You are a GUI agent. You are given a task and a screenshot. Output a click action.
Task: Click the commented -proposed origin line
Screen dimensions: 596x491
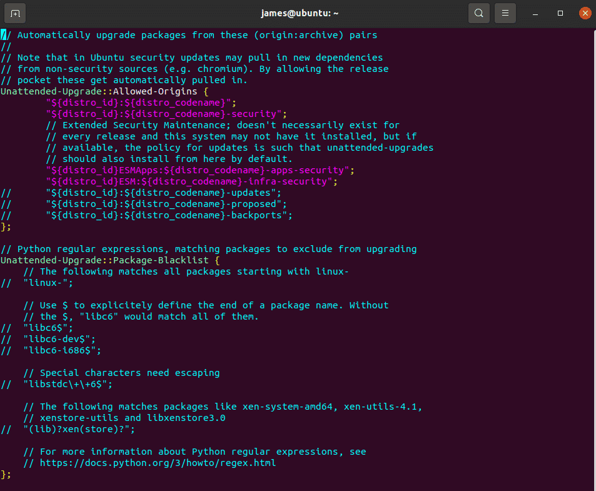pos(144,204)
